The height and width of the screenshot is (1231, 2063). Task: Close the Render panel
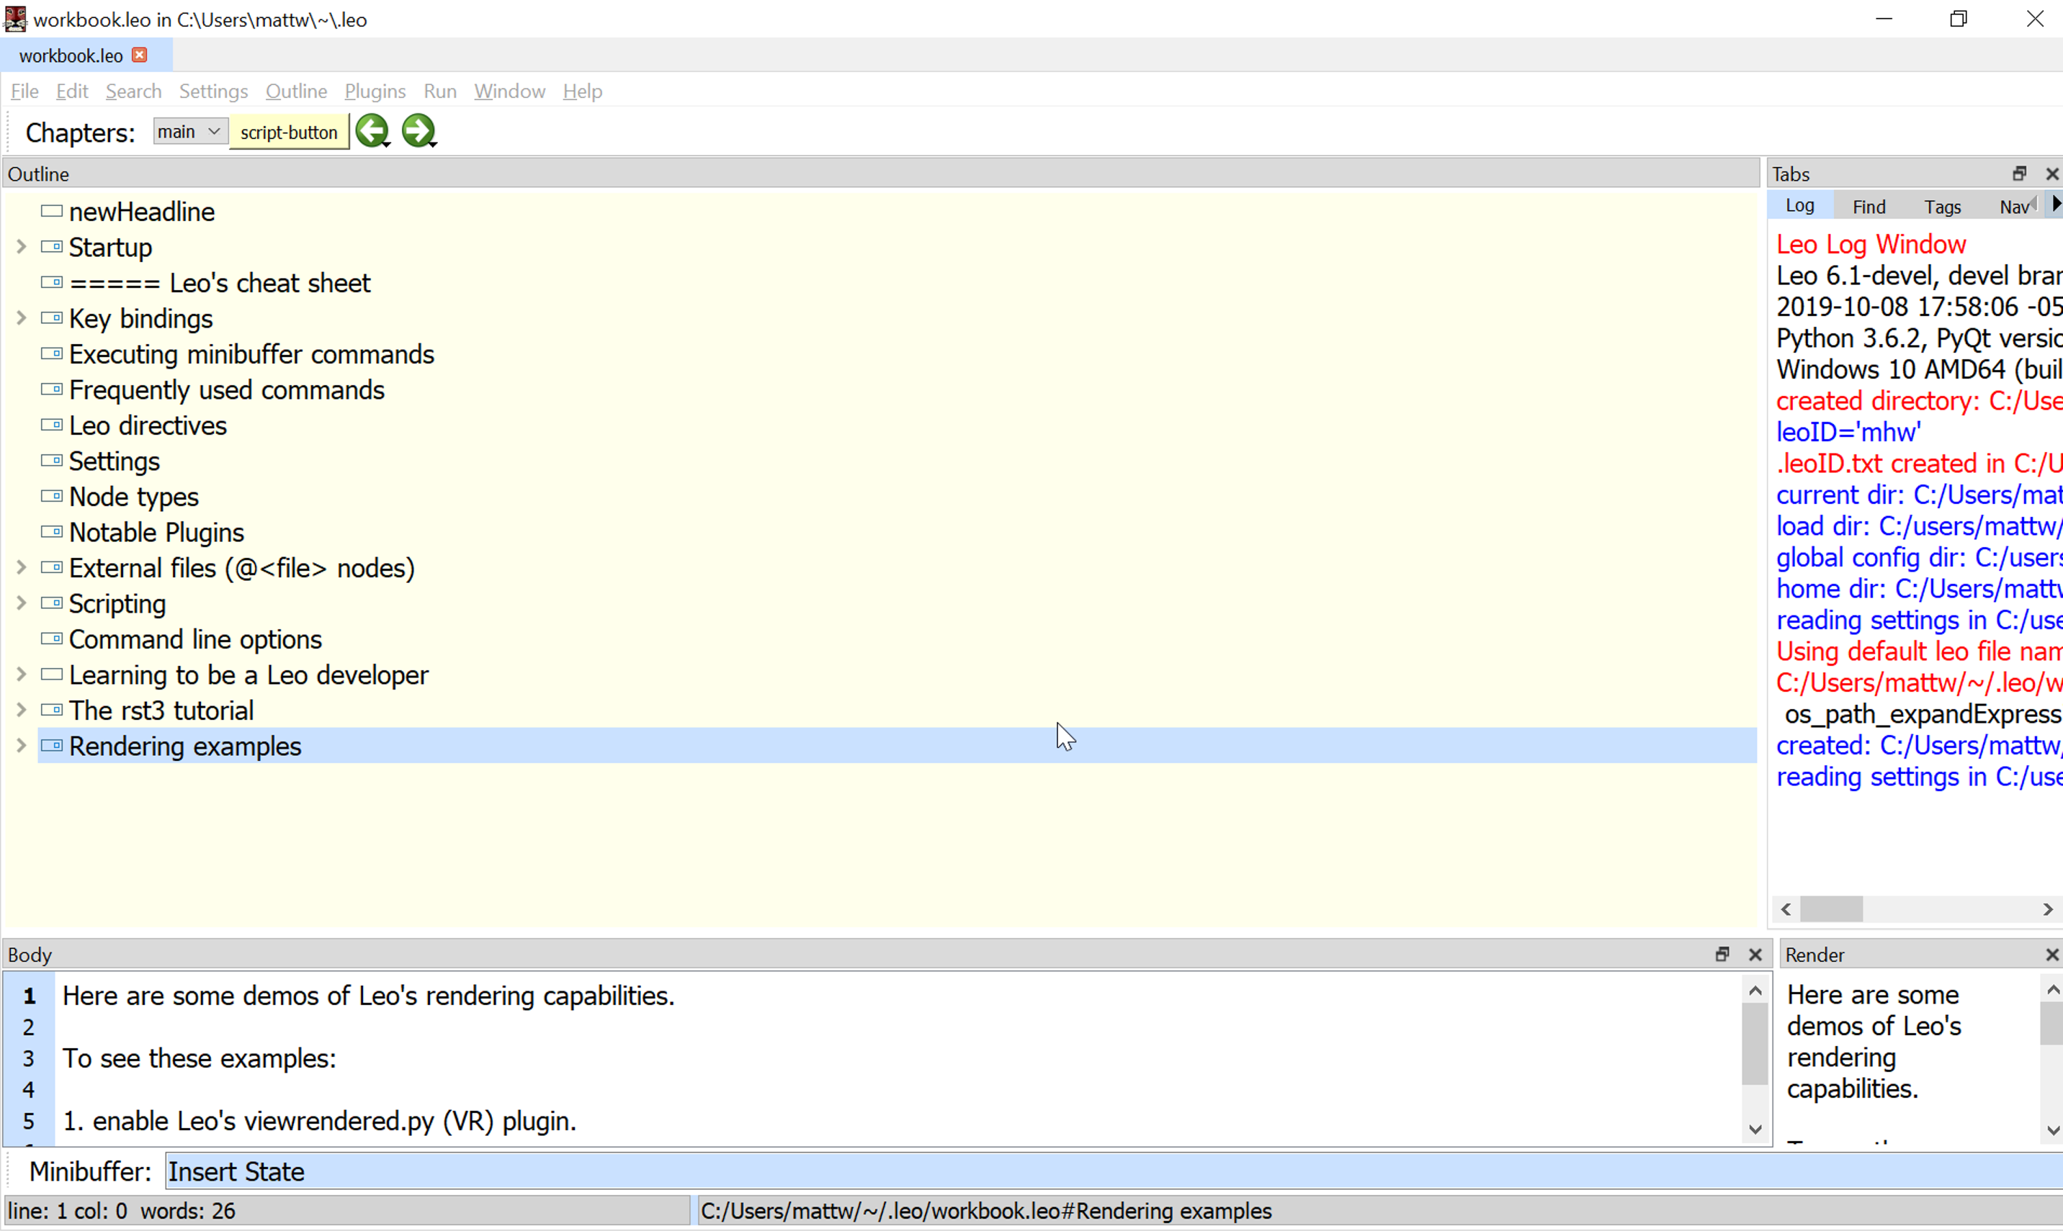[2051, 954]
